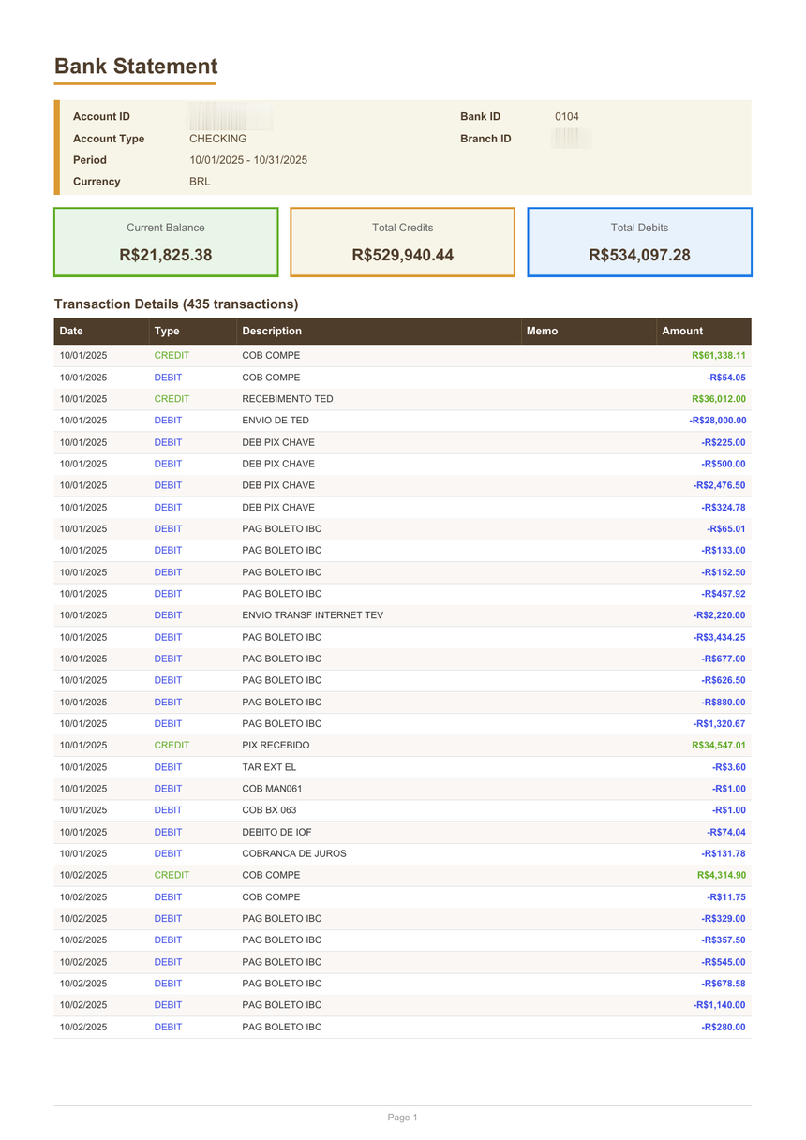Click the amount R$4,314.90
The image size is (806, 1140).
[x=722, y=875]
